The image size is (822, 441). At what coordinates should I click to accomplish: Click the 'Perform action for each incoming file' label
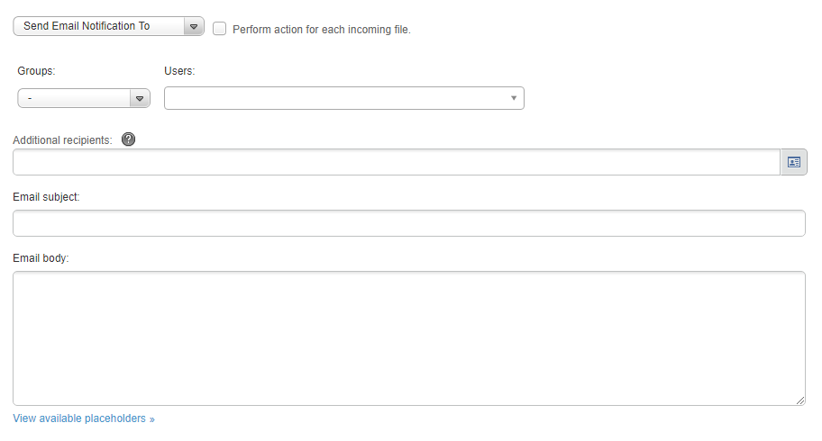coord(322,30)
